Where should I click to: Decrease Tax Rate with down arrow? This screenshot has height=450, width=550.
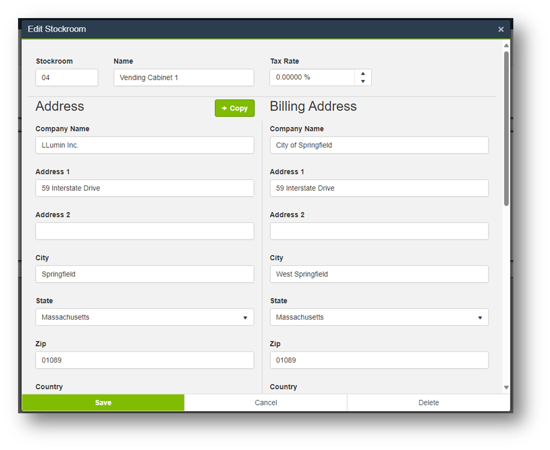[x=363, y=81]
